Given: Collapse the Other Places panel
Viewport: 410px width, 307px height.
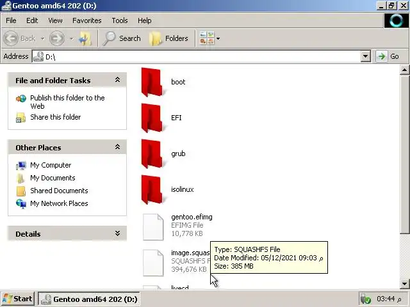Looking at the screenshot, I should coord(117,147).
